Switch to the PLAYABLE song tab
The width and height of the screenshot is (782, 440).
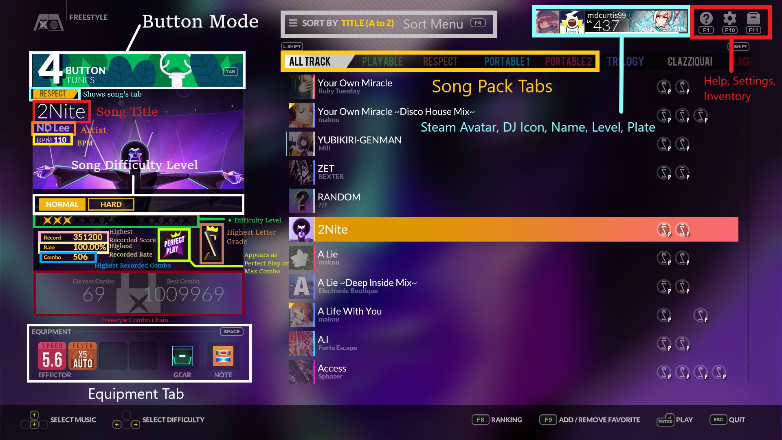[382, 62]
